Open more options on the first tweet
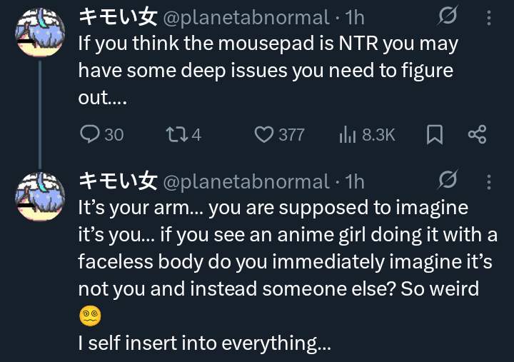 tap(488, 17)
